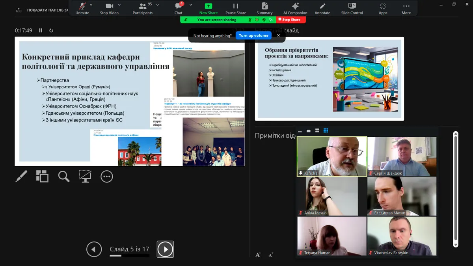Click the PowerPoint pen and laser pointer tool

coord(21,176)
